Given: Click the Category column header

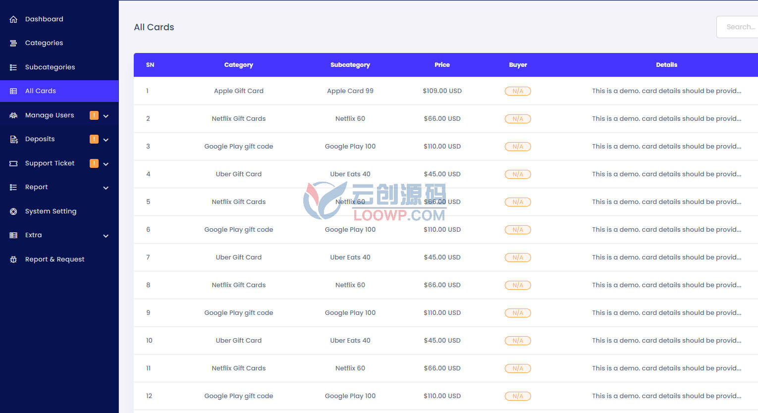Looking at the screenshot, I should coord(239,65).
